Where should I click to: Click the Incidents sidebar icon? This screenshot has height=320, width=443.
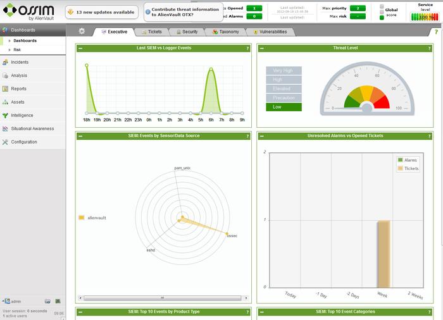5,63
